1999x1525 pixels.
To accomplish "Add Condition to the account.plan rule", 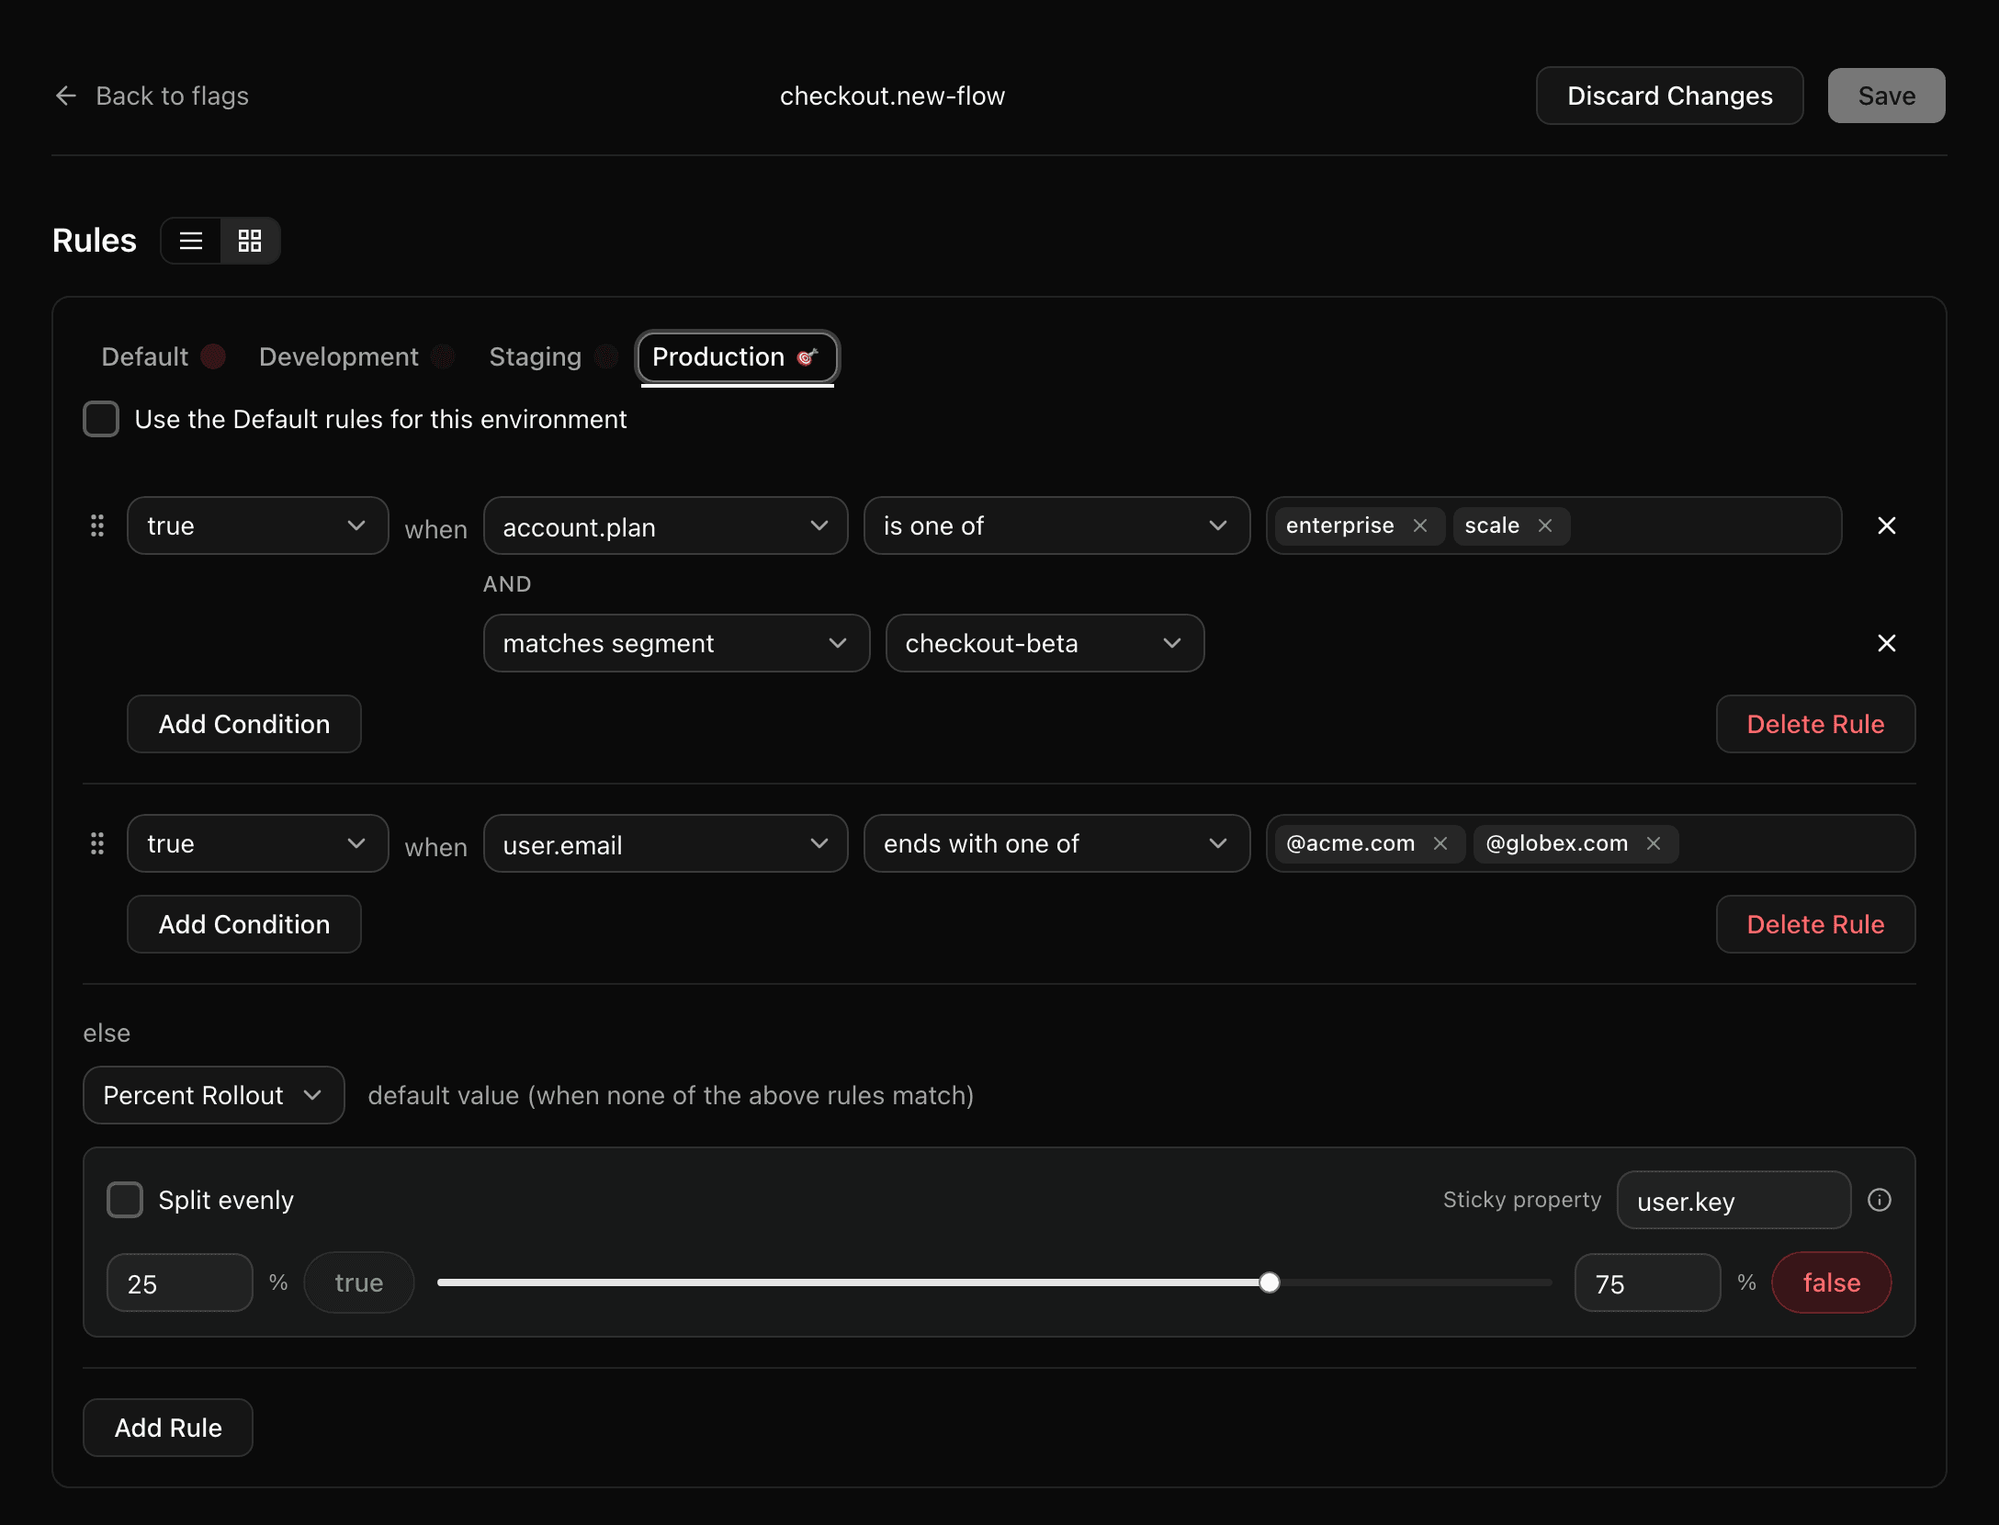I will [x=243, y=724].
